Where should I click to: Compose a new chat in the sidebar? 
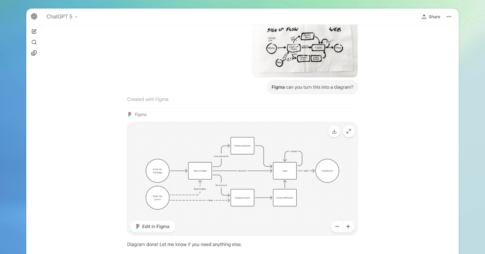[x=34, y=31]
